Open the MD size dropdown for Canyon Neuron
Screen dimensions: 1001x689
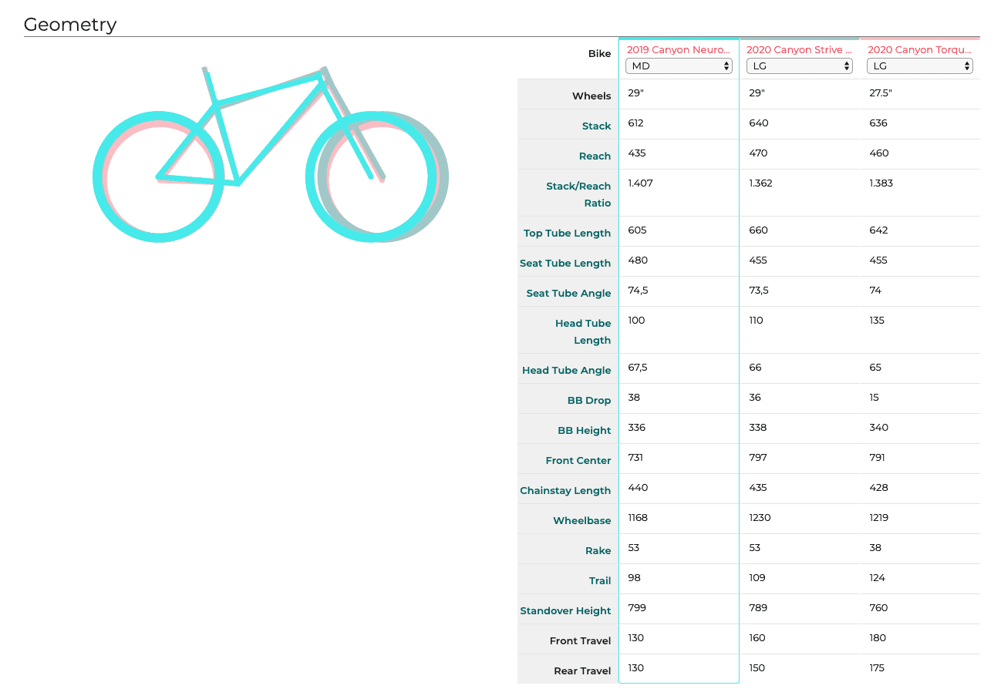tap(679, 66)
